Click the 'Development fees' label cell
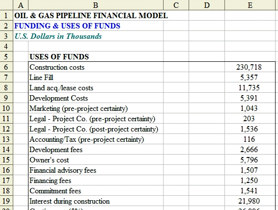The height and width of the screenshot is (210, 278). [x=96, y=149]
